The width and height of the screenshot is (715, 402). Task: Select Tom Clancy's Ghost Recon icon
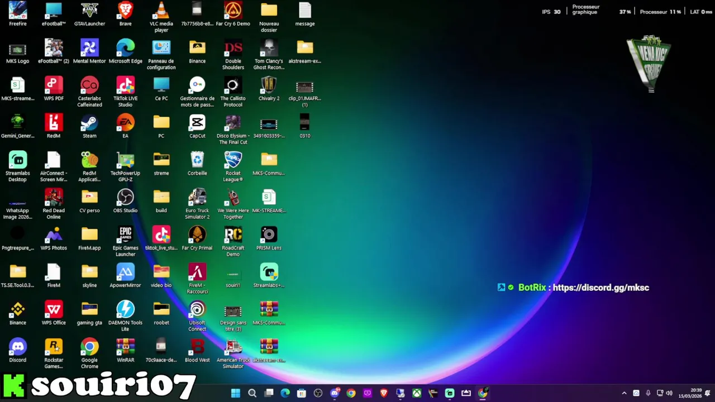pos(269,55)
